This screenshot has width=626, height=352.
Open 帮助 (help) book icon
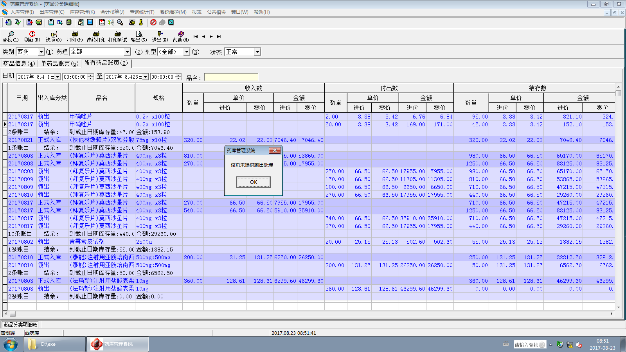pos(181,36)
